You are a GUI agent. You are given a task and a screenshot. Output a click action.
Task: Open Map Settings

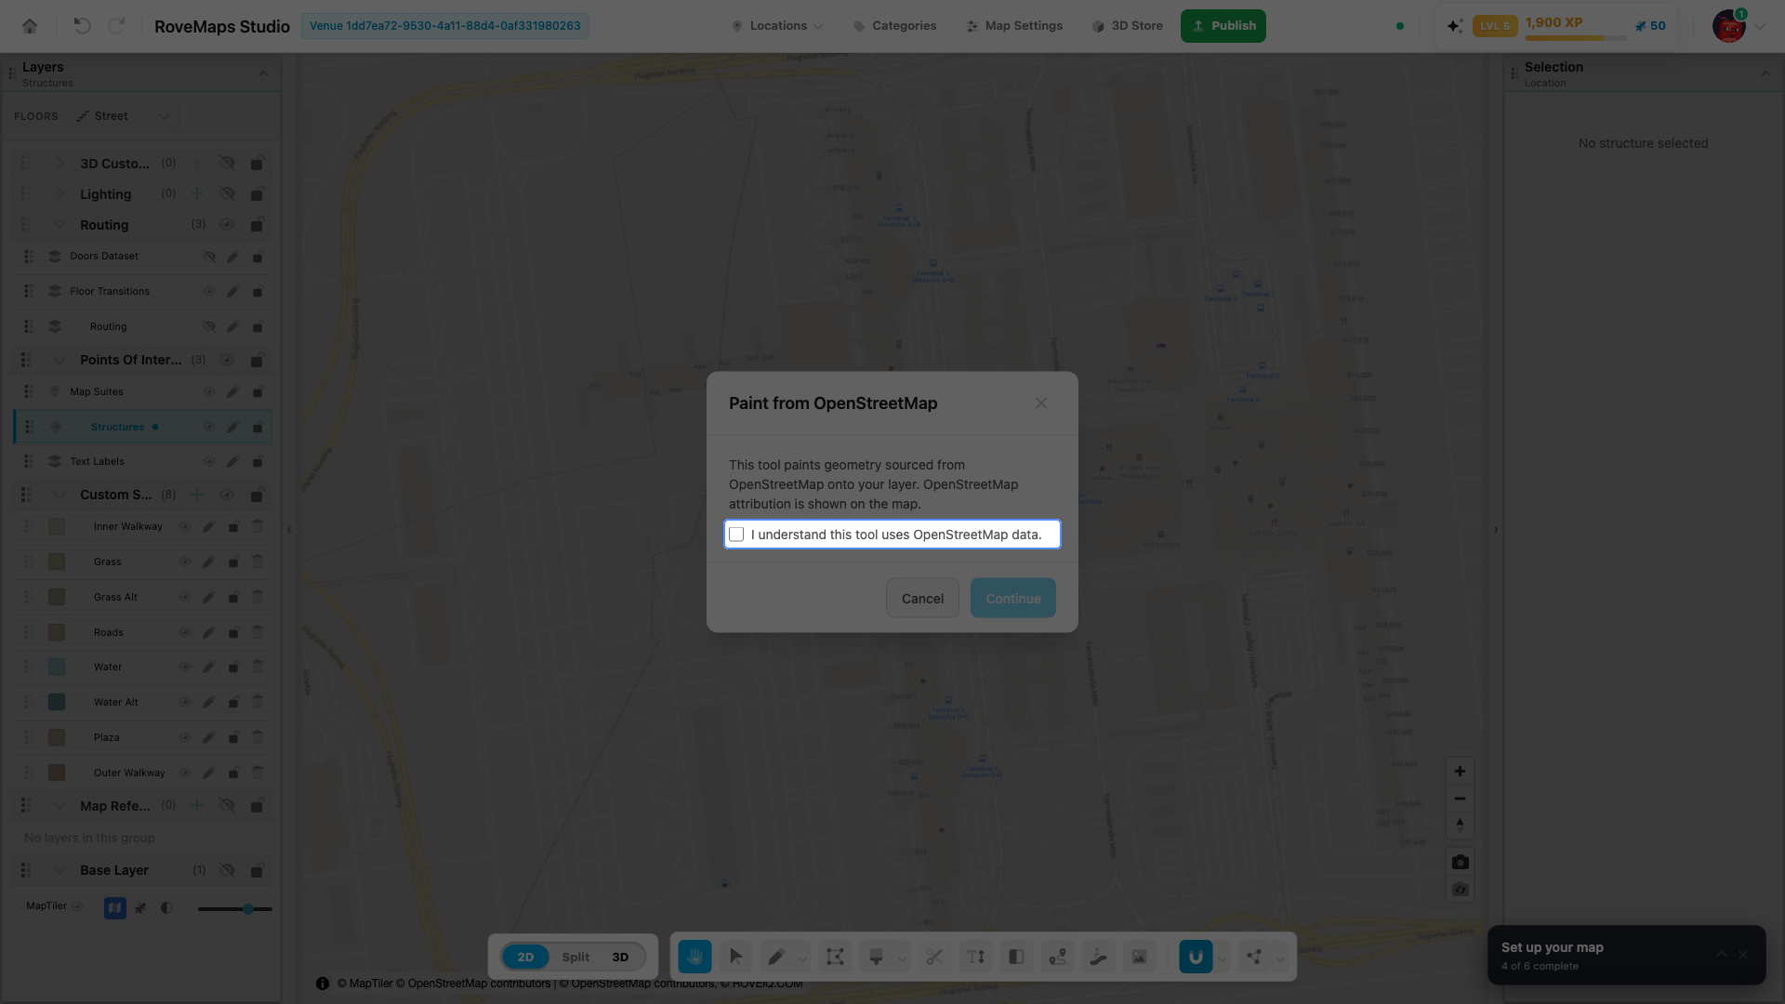(x=1014, y=26)
